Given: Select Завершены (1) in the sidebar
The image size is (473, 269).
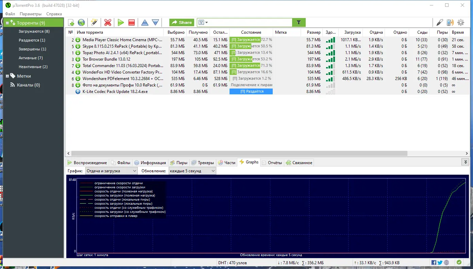Looking at the screenshot, I should pyautogui.click(x=32, y=49).
